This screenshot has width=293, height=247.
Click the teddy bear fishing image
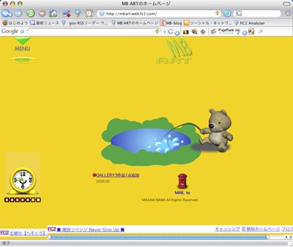[x=216, y=130]
